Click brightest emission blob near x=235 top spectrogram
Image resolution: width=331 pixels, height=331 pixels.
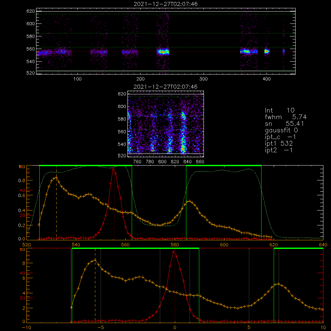pos(163,52)
